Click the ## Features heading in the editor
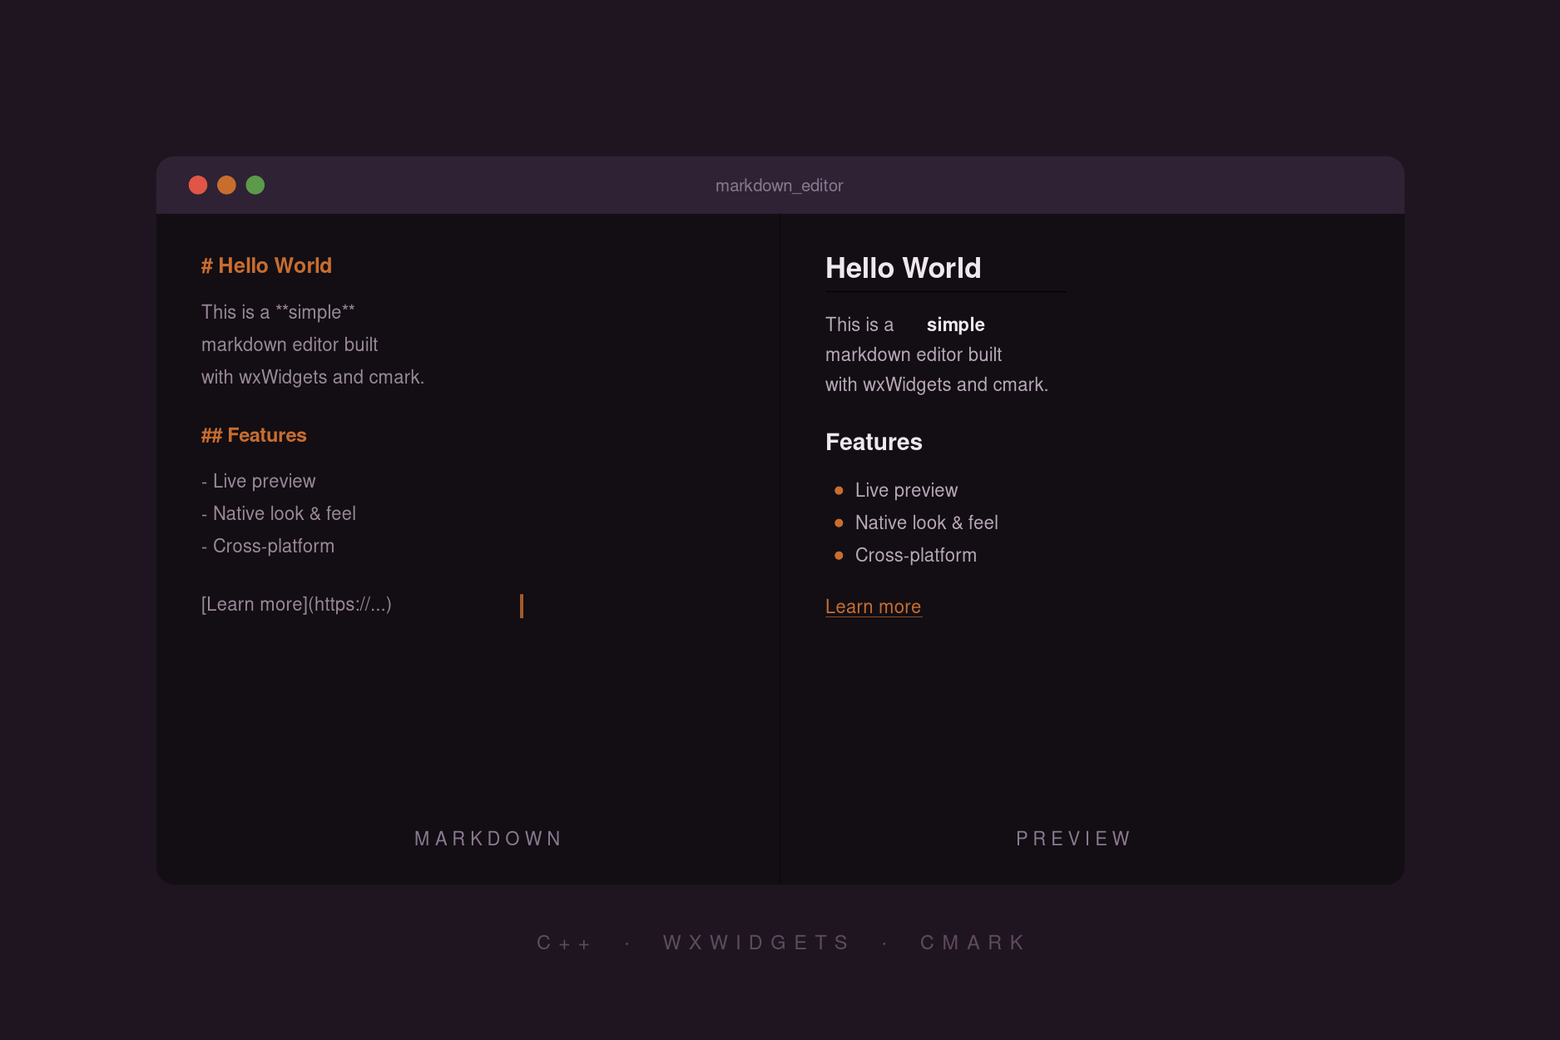 point(254,435)
